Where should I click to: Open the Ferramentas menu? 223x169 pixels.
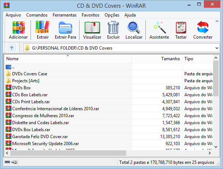[x=64, y=15]
